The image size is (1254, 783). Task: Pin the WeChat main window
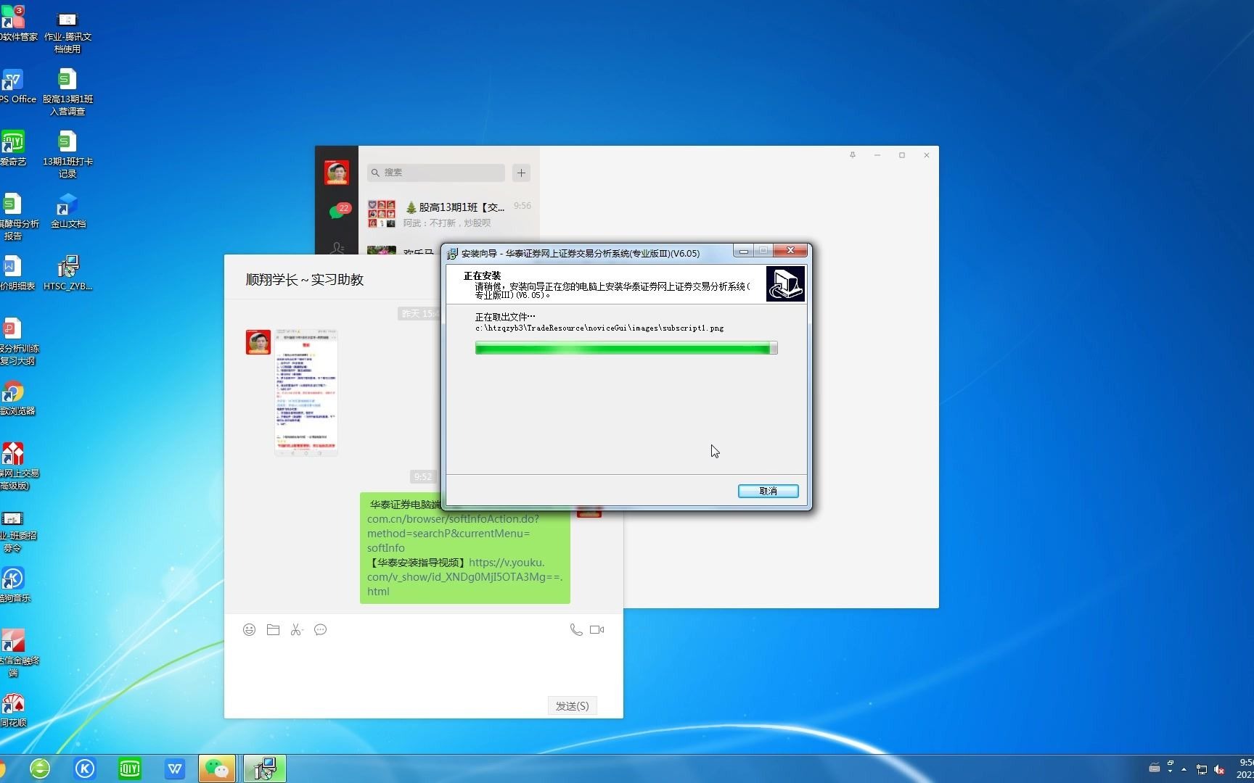[853, 154]
